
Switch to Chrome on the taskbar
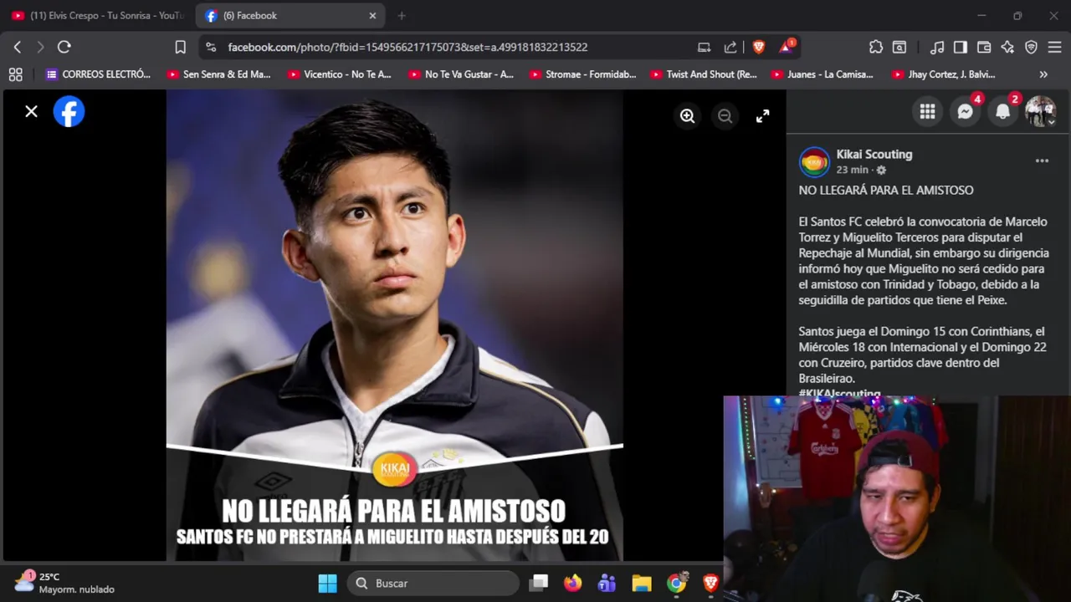tap(676, 583)
